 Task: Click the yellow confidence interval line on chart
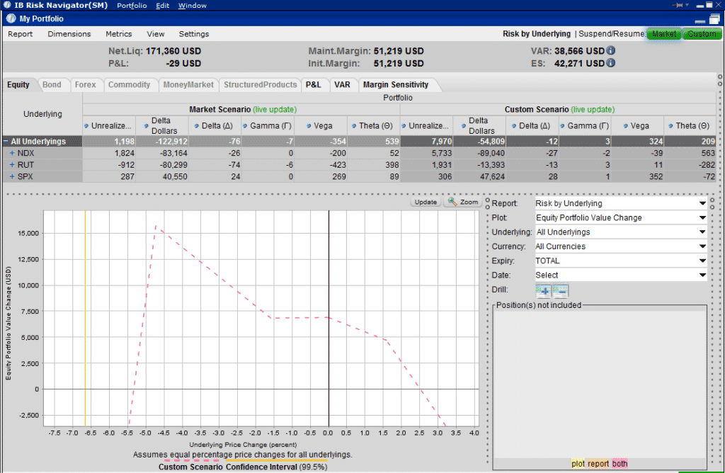pos(85,318)
